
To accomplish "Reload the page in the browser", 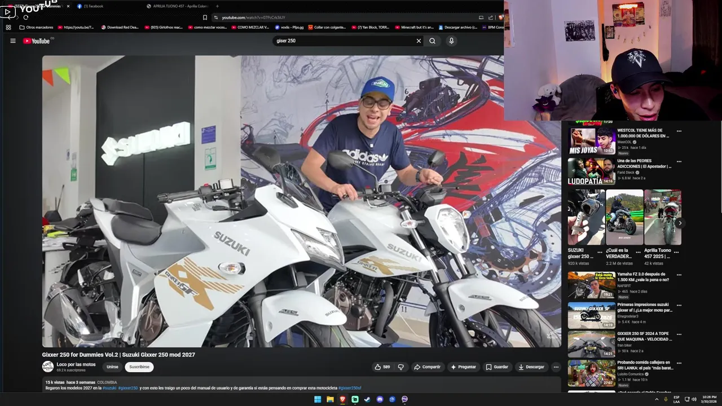I will point(25,17).
